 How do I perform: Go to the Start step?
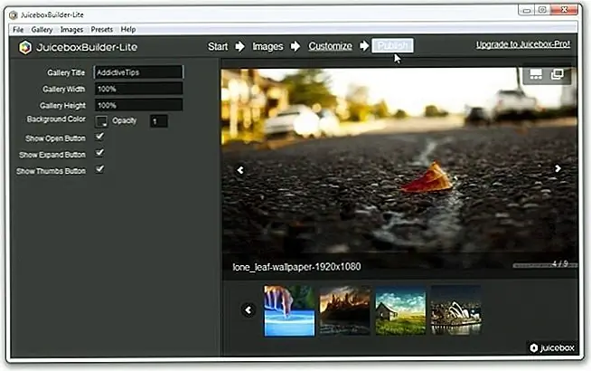click(218, 46)
